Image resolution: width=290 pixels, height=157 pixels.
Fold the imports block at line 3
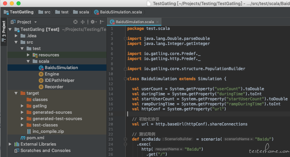[125, 39]
